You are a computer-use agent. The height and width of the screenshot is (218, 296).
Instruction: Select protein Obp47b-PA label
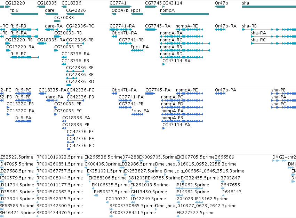click(124, 90)
